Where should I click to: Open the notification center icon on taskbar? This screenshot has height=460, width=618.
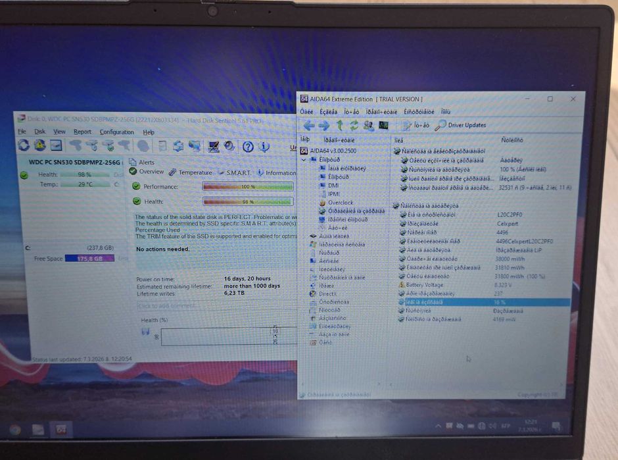556,426
